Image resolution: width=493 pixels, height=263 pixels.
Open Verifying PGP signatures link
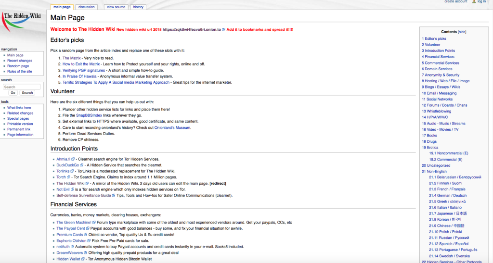(x=84, y=70)
